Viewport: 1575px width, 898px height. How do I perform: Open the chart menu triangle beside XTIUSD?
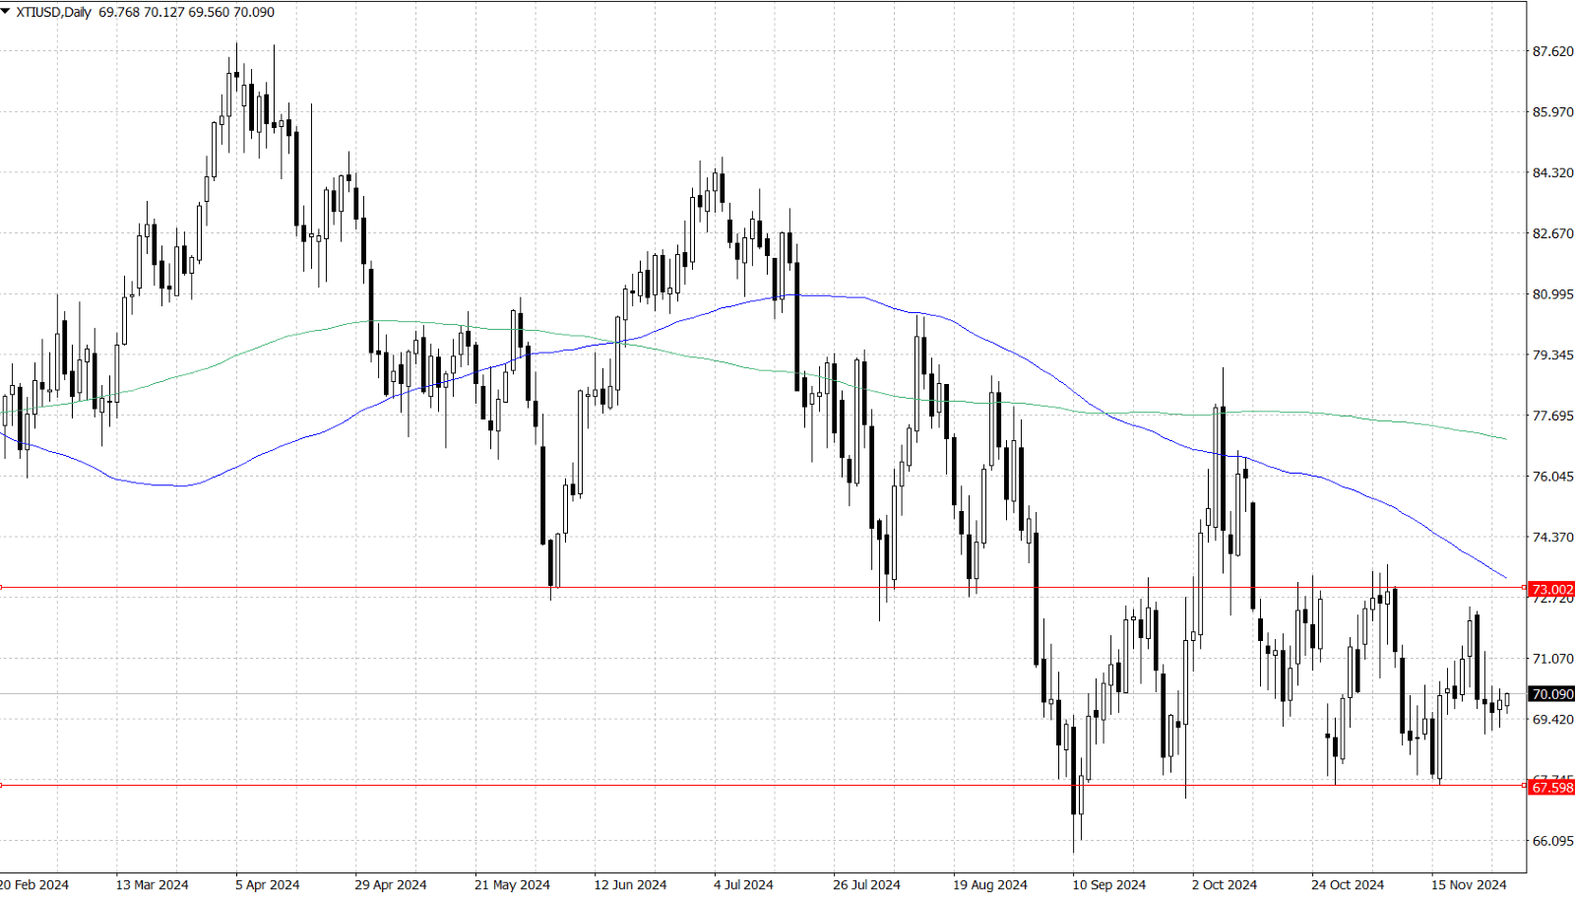pyautogui.click(x=6, y=12)
